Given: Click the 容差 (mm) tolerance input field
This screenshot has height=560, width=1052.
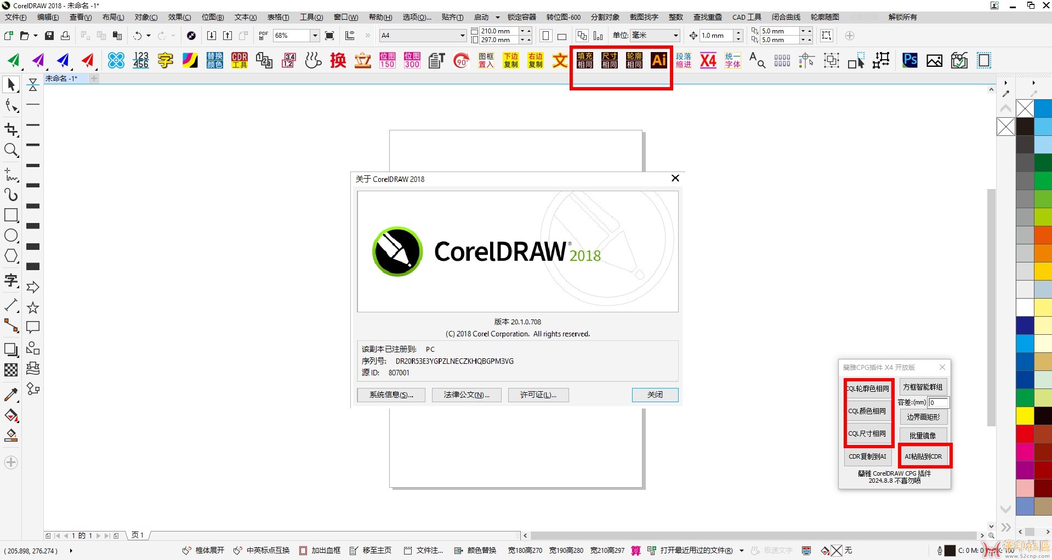Looking at the screenshot, I should coord(938,403).
